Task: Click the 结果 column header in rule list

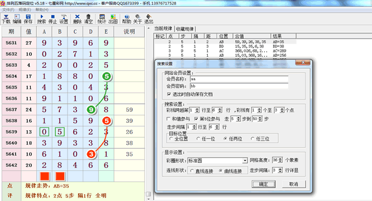Action: [284, 36]
